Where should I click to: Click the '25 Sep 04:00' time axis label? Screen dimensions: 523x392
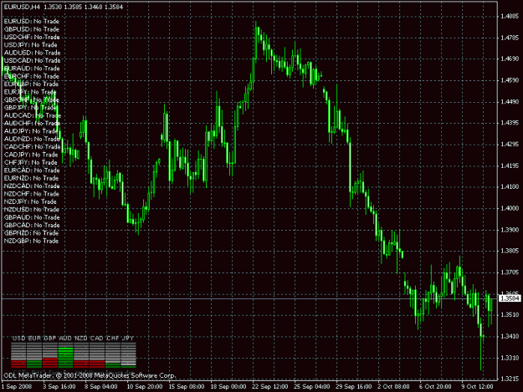[312, 386]
